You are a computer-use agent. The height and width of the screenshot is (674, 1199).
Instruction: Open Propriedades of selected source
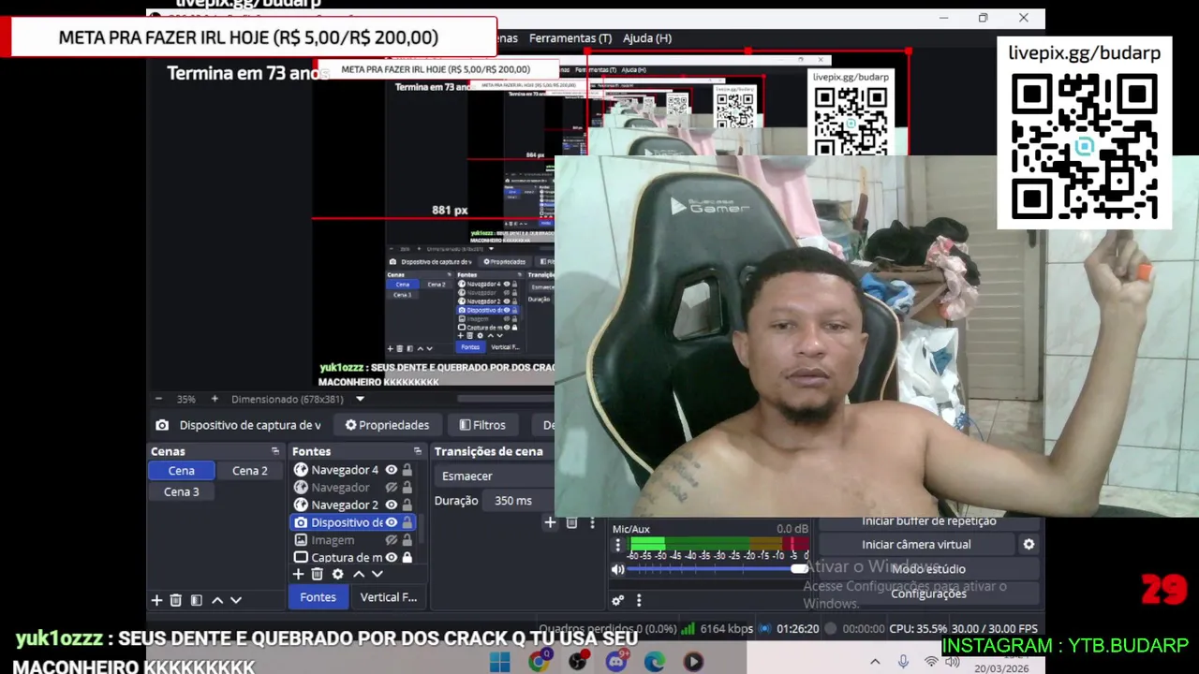[387, 425]
